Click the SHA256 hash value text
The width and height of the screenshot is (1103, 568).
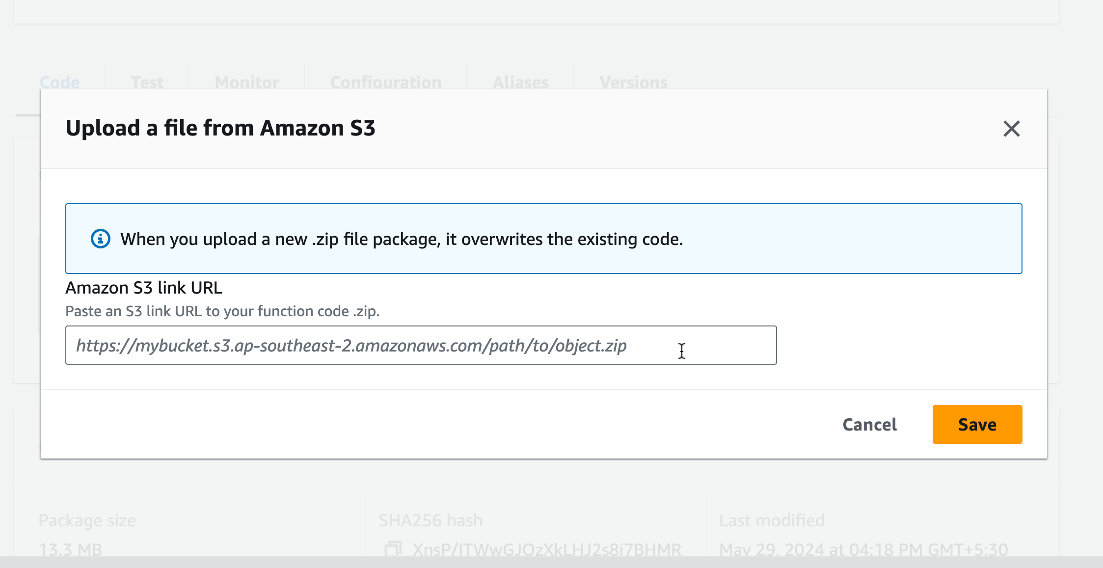tap(547, 549)
